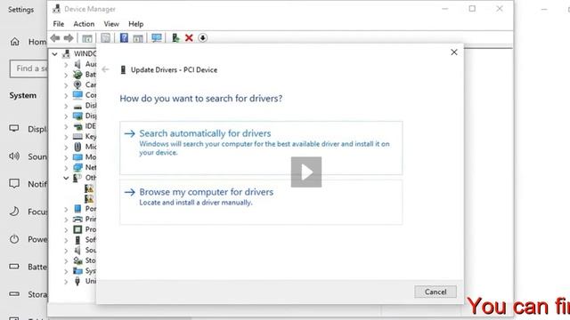Screen dimensions: 570x320
Task: Open the View menu
Action: click(x=111, y=24)
